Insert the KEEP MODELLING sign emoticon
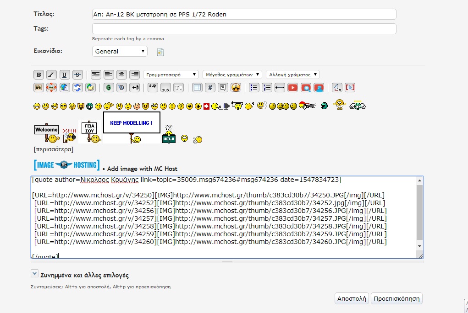The image size is (468, 313). [132, 127]
